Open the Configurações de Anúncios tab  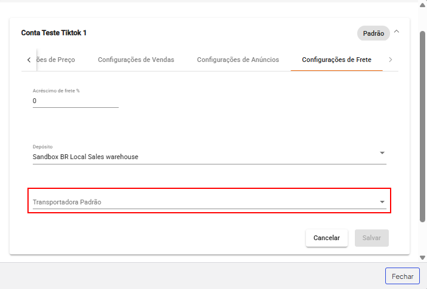pos(238,60)
